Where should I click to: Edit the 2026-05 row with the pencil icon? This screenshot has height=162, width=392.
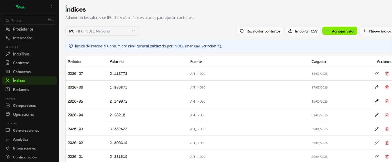(x=376, y=101)
